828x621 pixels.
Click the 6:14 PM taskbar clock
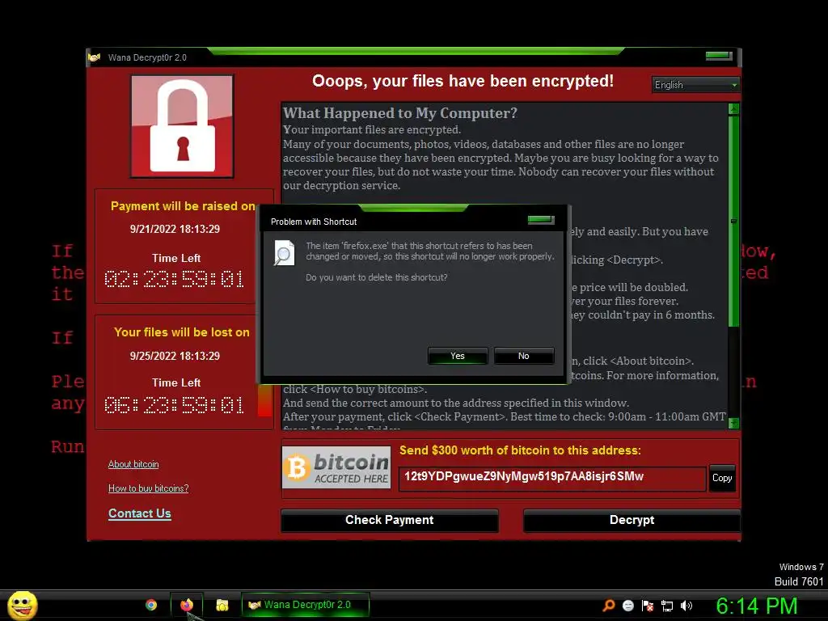click(756, 606)
